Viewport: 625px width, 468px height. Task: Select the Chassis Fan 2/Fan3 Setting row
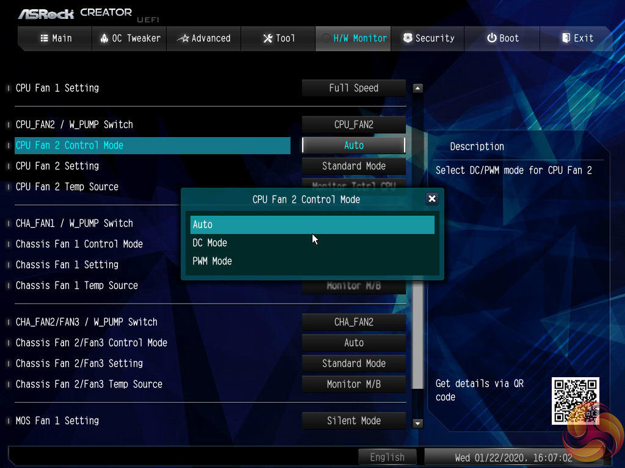coord(152,363)
